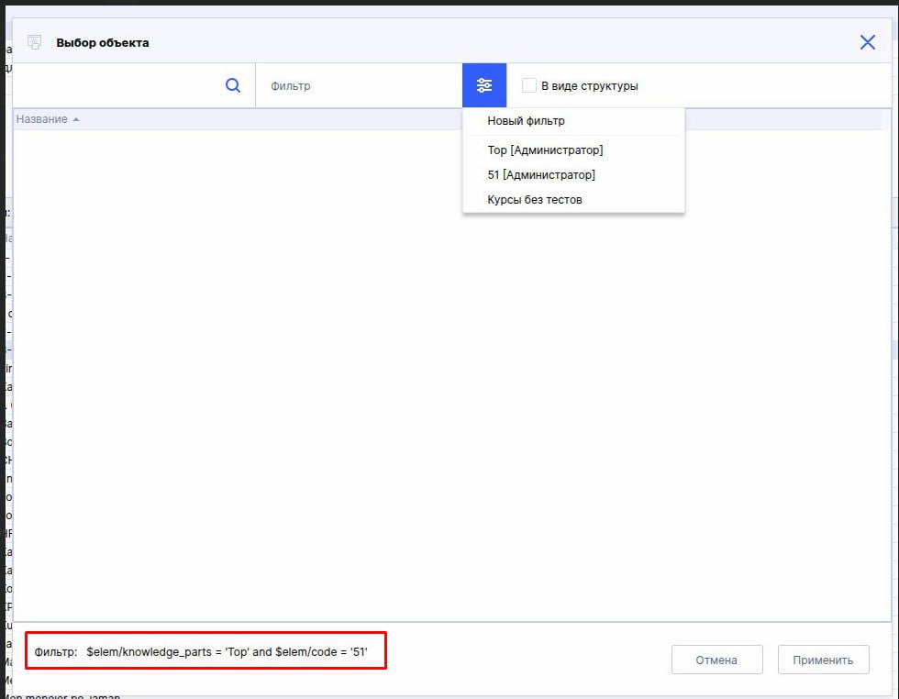Apply the 51 [Администратор] saved filter

point(541,174)
